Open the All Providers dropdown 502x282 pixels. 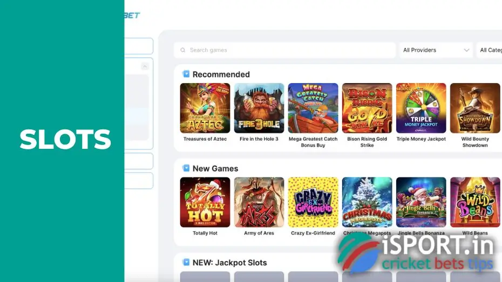point(436,50)
